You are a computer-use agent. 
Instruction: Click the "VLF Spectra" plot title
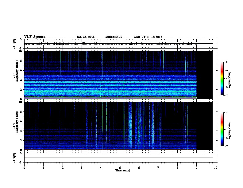(x=35, y=37)
